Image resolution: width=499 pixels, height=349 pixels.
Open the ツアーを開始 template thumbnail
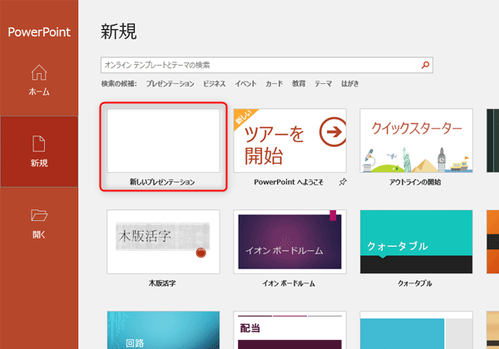tap(289, 140)
